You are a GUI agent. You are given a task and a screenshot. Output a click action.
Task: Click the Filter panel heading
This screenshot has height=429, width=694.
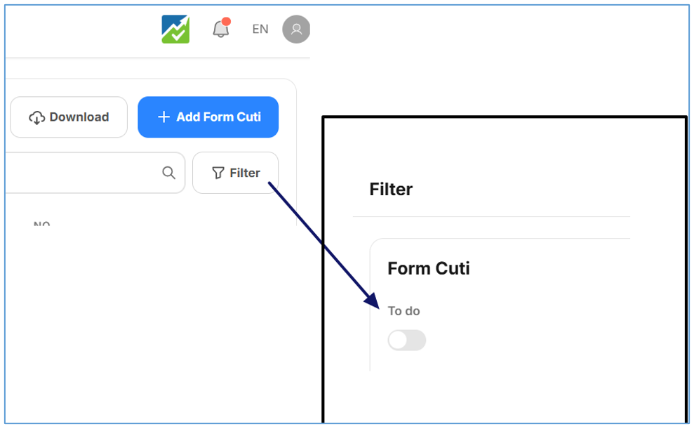(x=391, y=190)
